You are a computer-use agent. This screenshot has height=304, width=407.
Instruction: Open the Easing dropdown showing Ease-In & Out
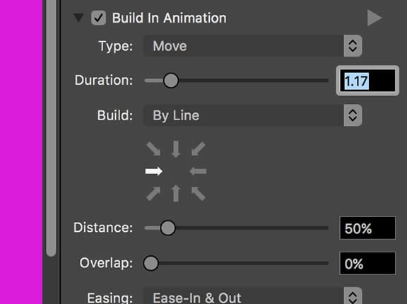coord(253,296)
